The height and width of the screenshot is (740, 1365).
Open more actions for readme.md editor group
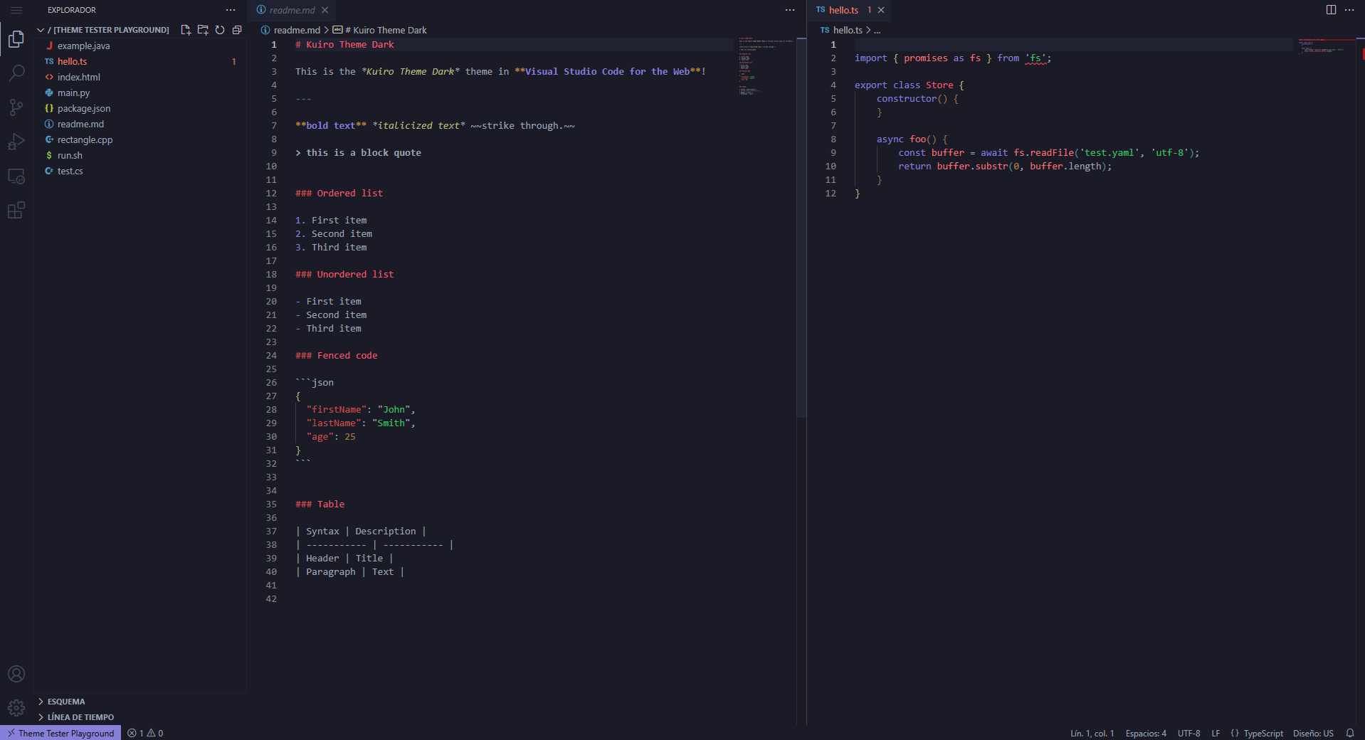click(x=790, y=10)
